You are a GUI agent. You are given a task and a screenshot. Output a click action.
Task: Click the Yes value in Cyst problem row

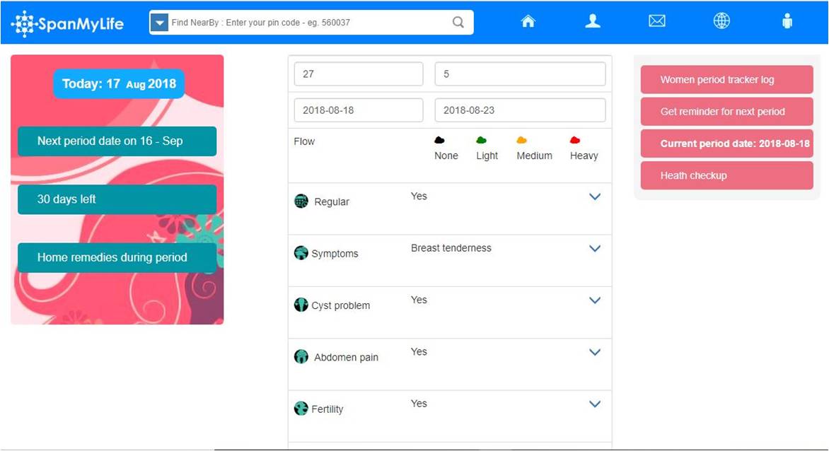pos(419,300)
